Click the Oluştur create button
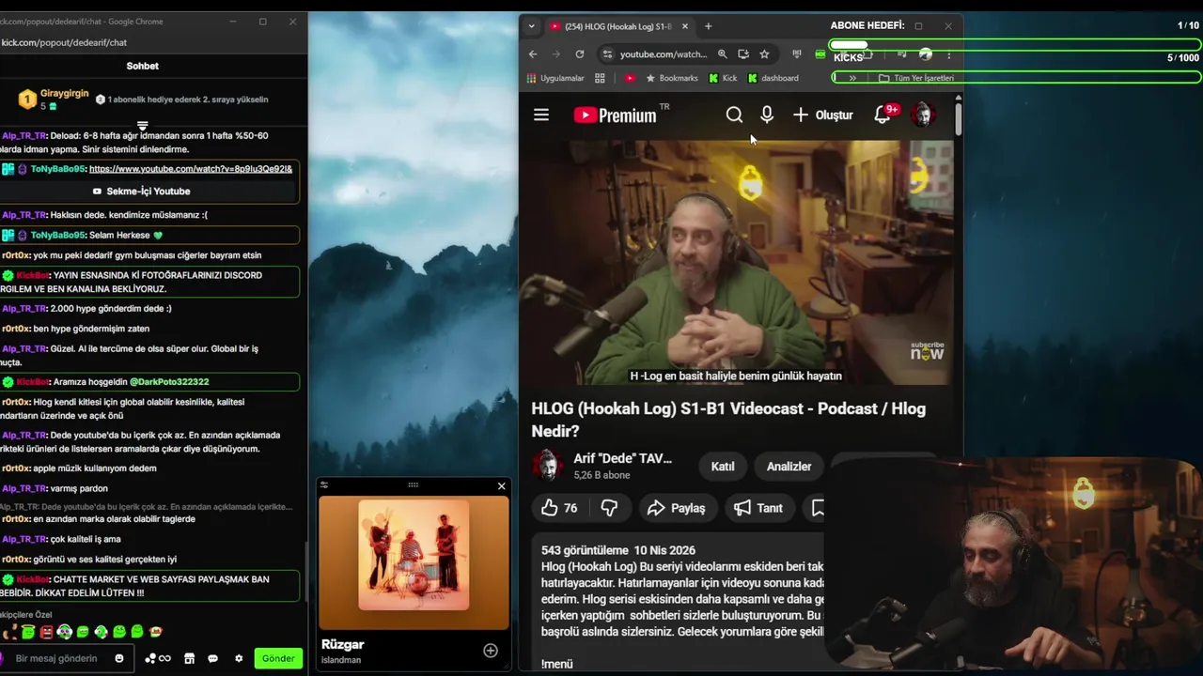1203x676 pixels. [x=822, y=115]
